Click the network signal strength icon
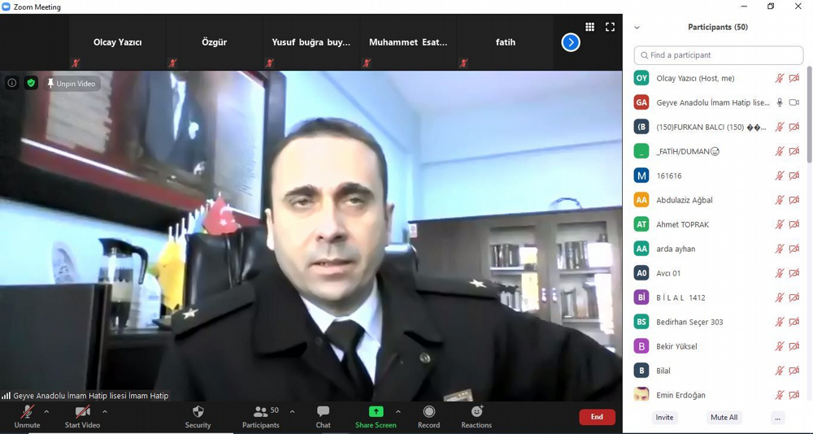This screenshot has width=813, height=434. [x=6, y=396]
